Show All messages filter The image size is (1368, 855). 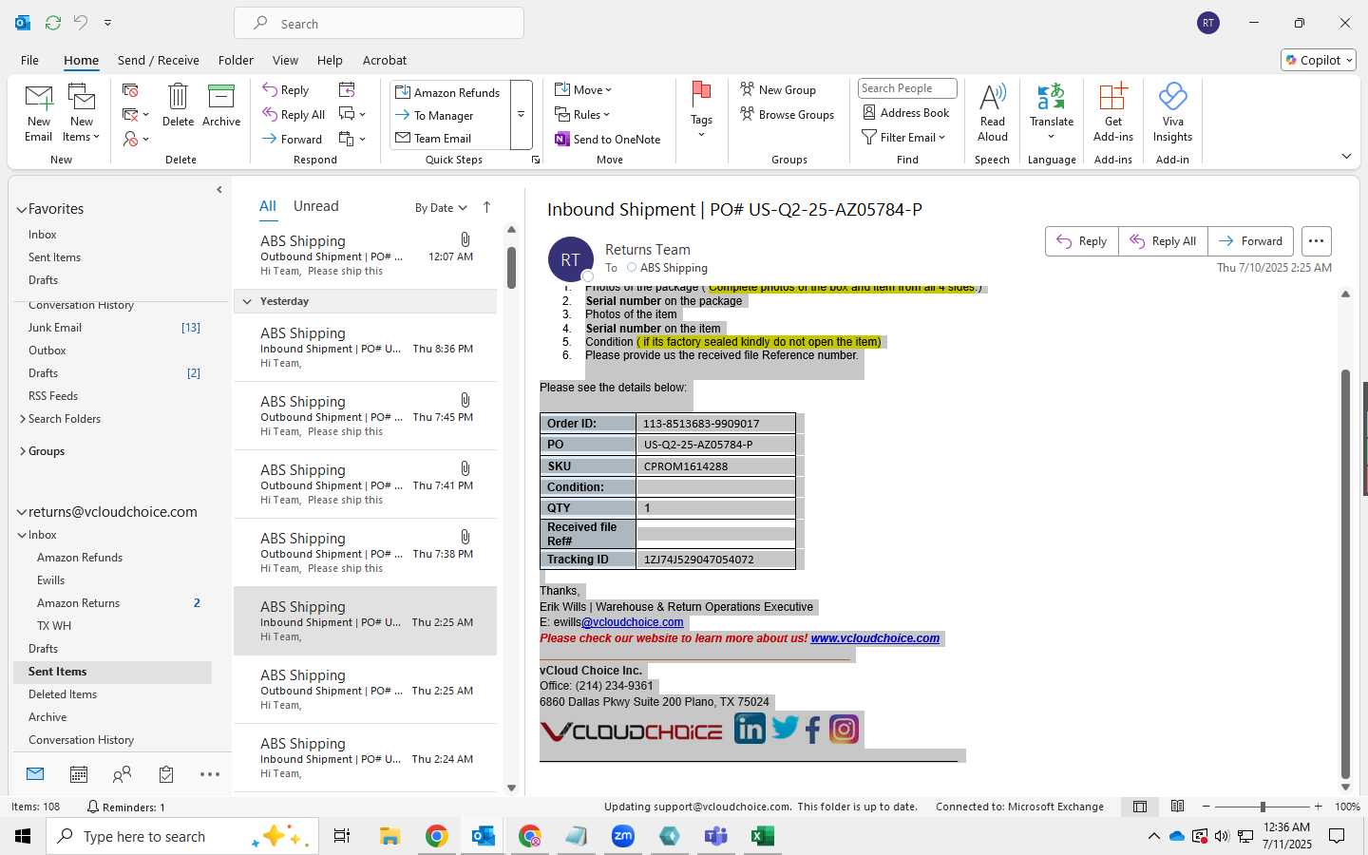268,206
